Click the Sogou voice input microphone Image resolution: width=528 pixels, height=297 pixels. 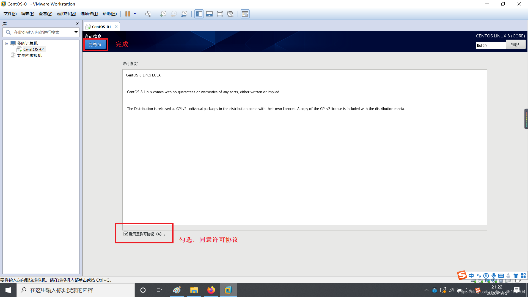494,276
